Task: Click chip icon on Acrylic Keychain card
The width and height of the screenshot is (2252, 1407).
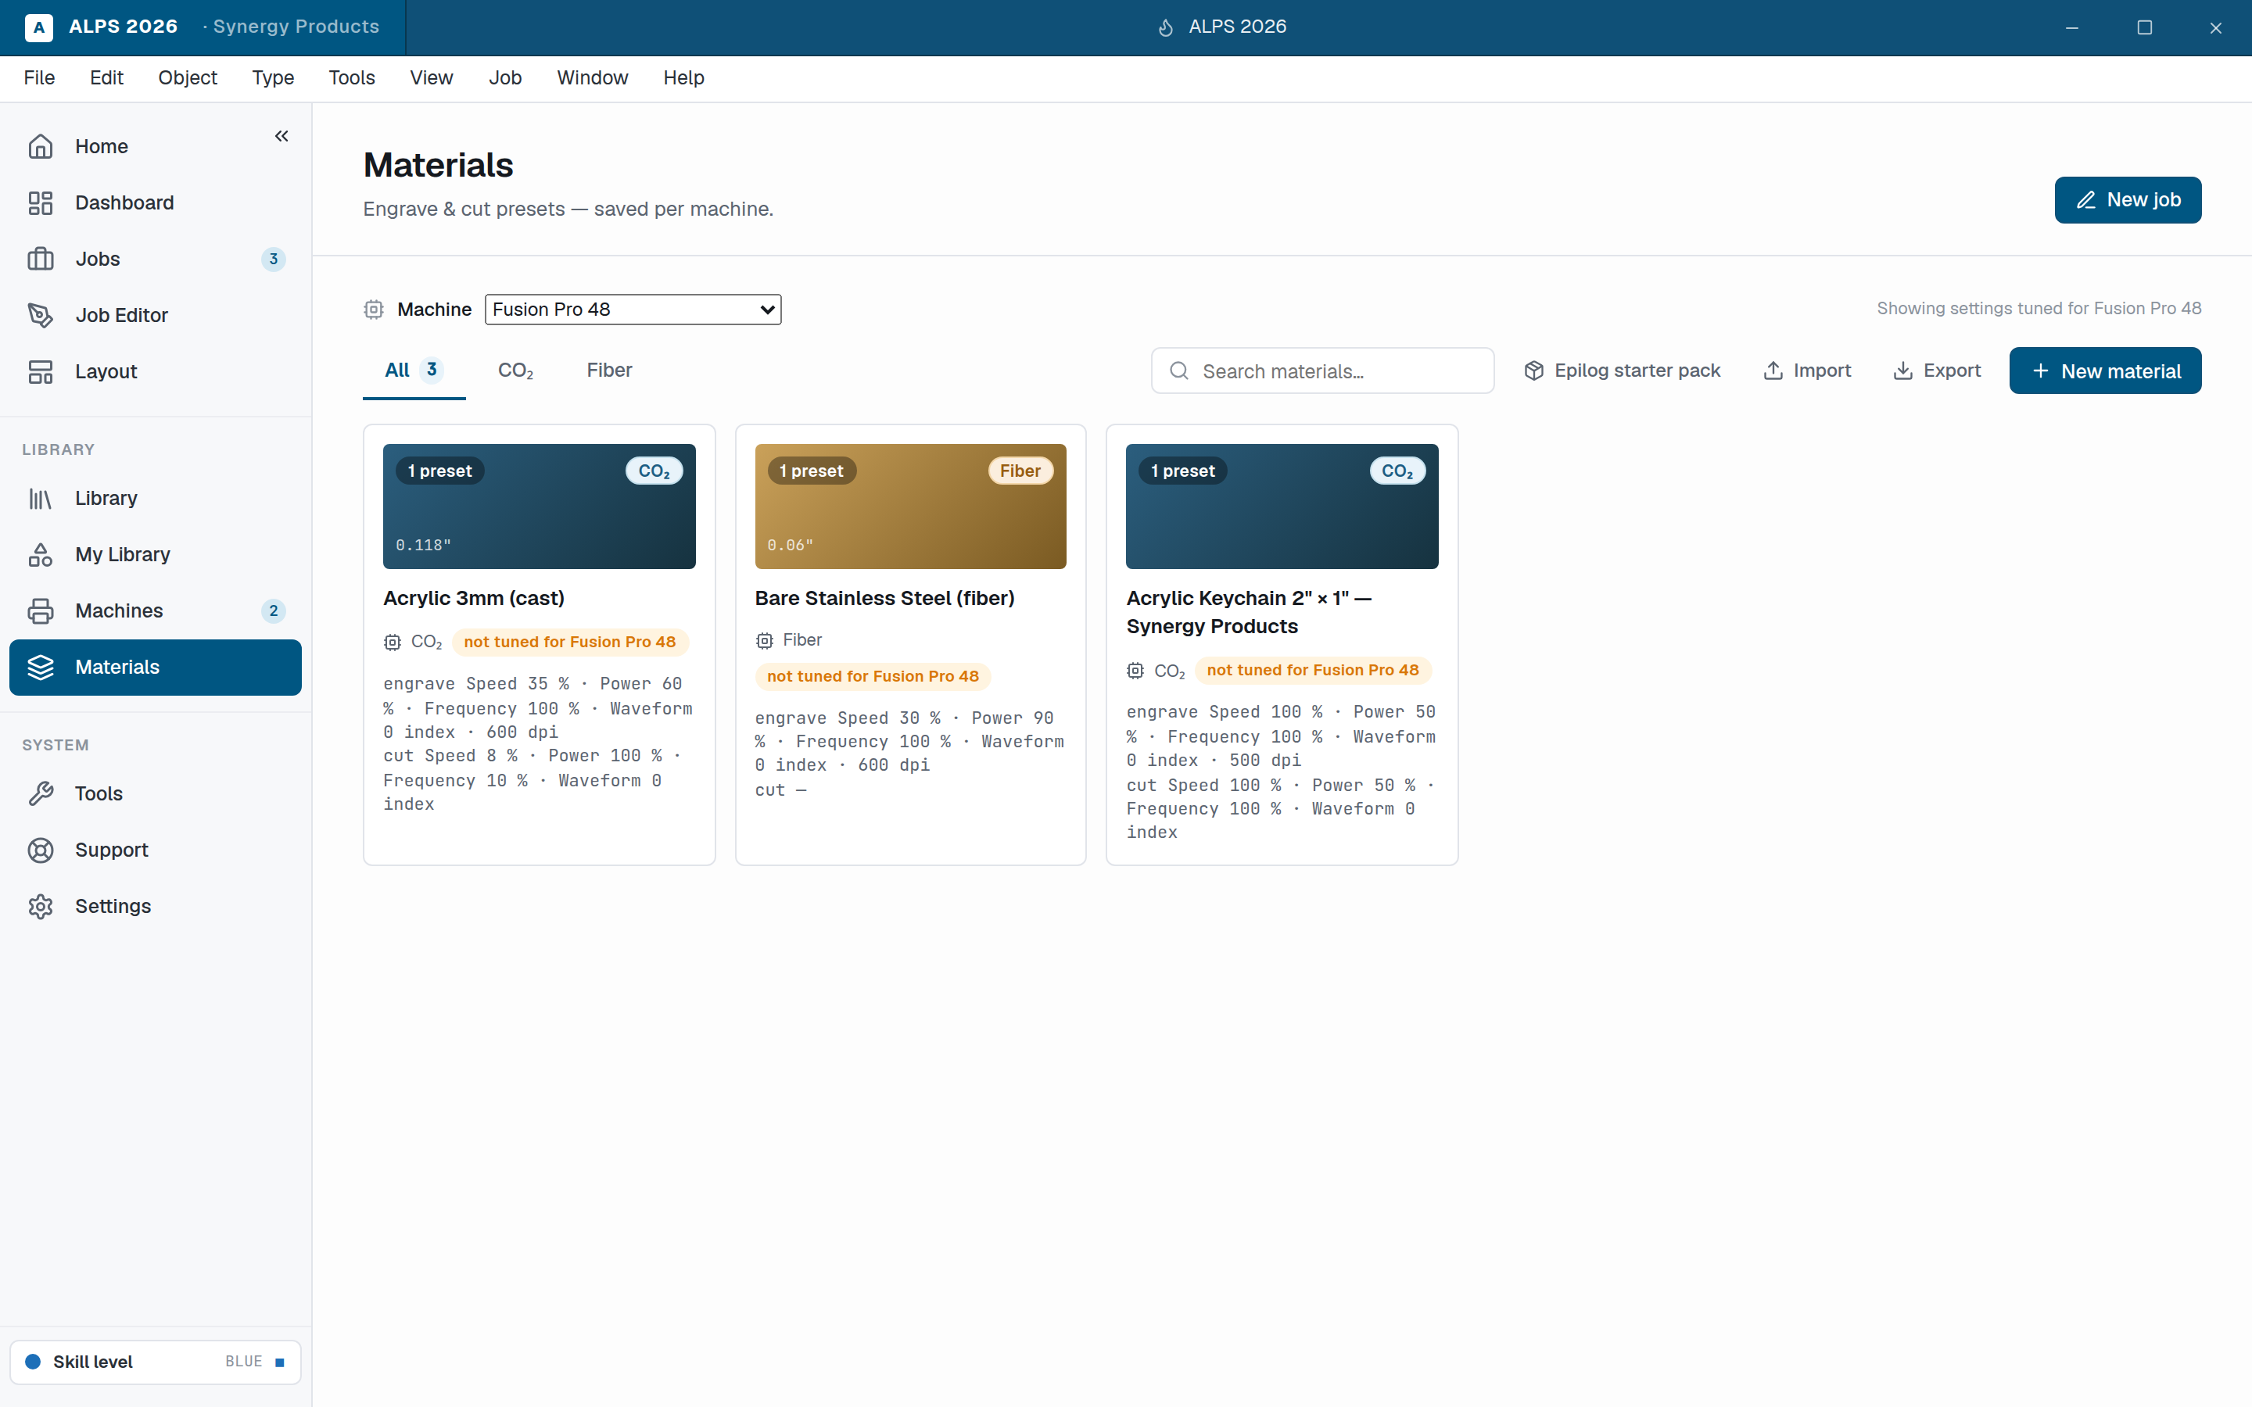Action: (x=1135, y=670)
